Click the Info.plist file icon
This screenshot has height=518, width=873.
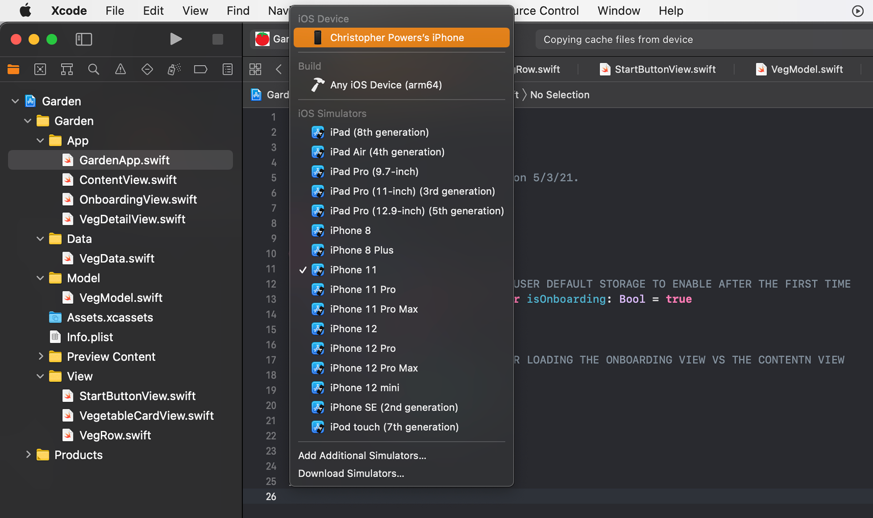55,337
